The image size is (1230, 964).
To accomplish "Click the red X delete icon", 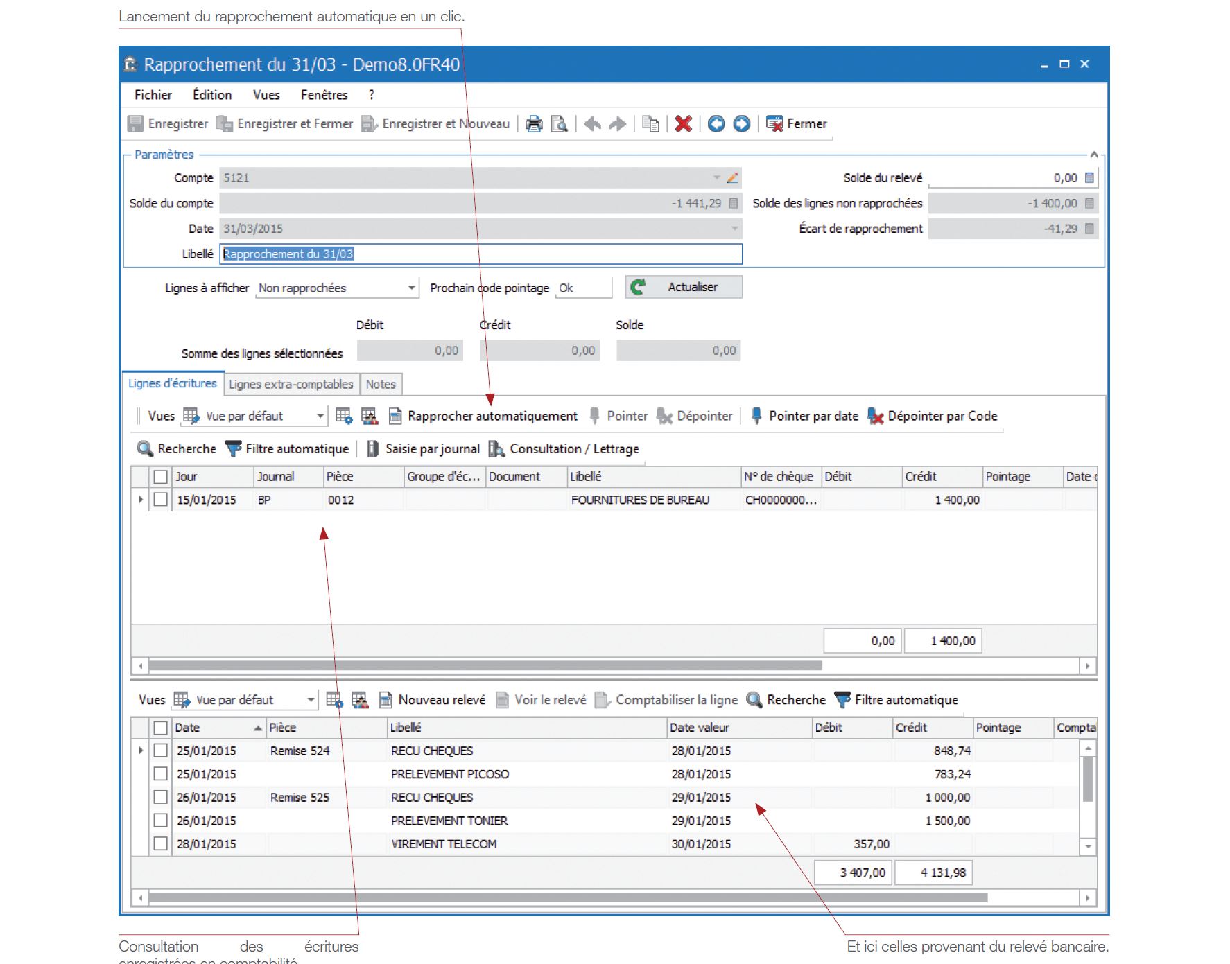I will [683, 124].
